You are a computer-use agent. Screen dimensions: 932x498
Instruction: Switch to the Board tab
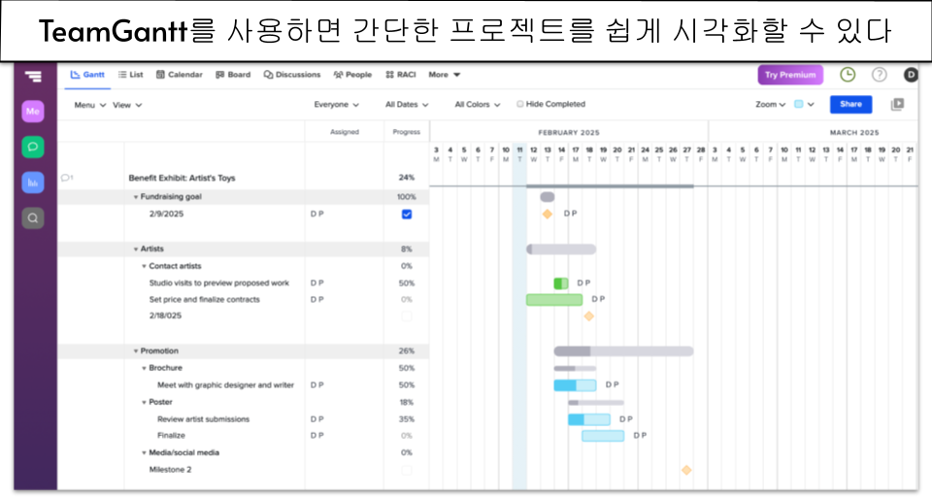coord(233,75)
